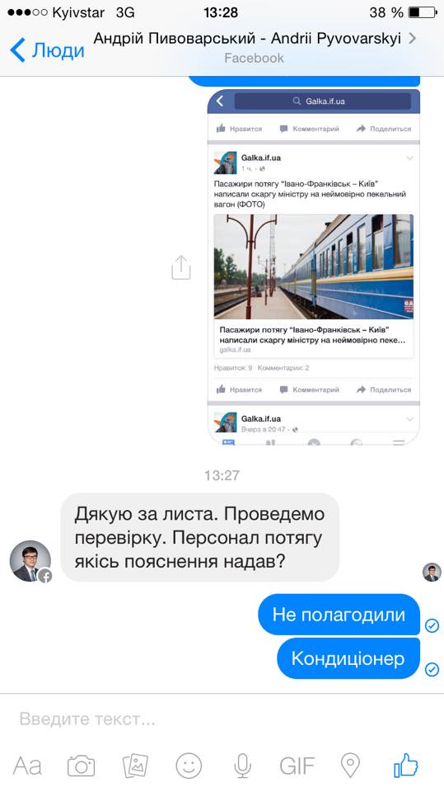Tap the Aa text formatting icon

coord(27,766)
